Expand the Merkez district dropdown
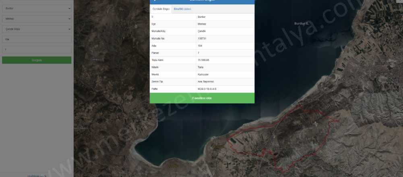The image size is (403, 177). pyautogui.click(x=36, y=19)
